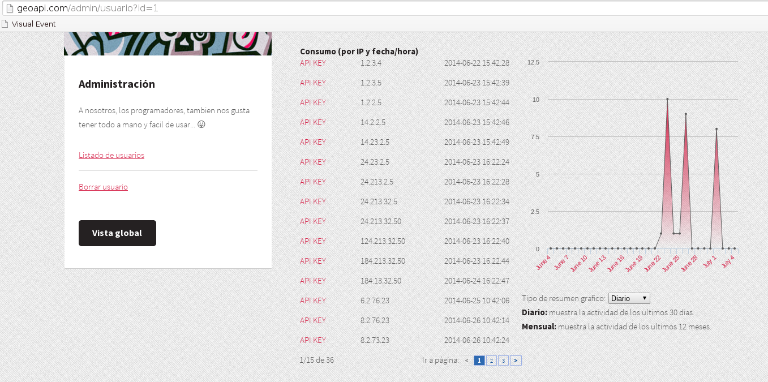Viewport: 768px width, 382px height.
Task: Click API KEY for IP 24.23.2.5
Action: (x=313, y=162)
